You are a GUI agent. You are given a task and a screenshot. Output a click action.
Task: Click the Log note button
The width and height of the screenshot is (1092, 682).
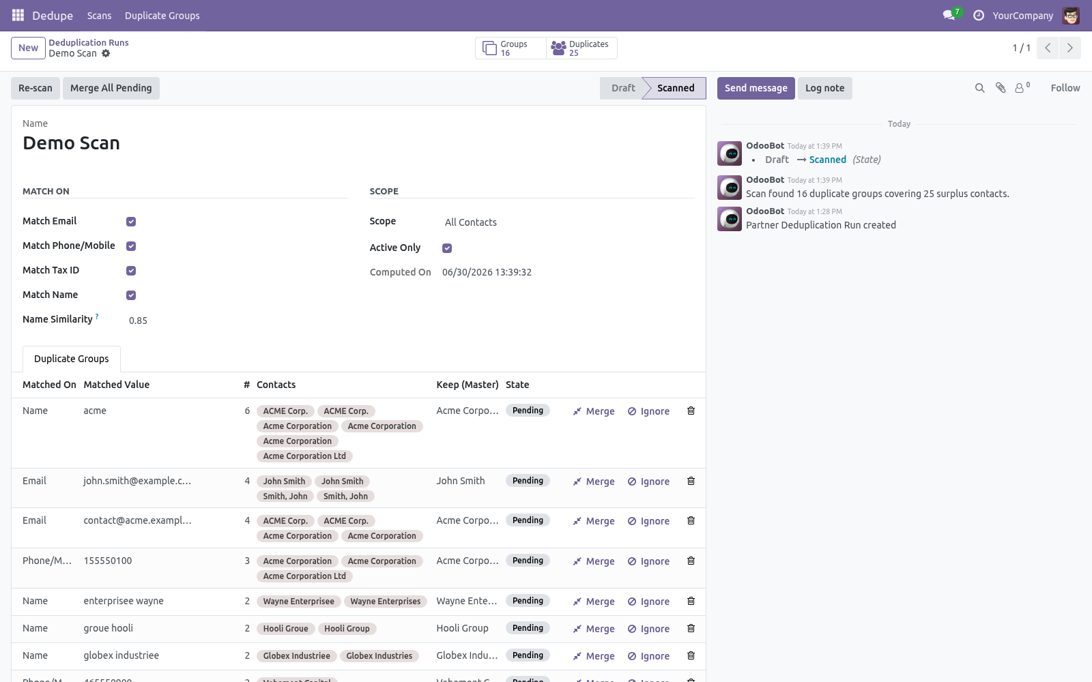[825, 88]
